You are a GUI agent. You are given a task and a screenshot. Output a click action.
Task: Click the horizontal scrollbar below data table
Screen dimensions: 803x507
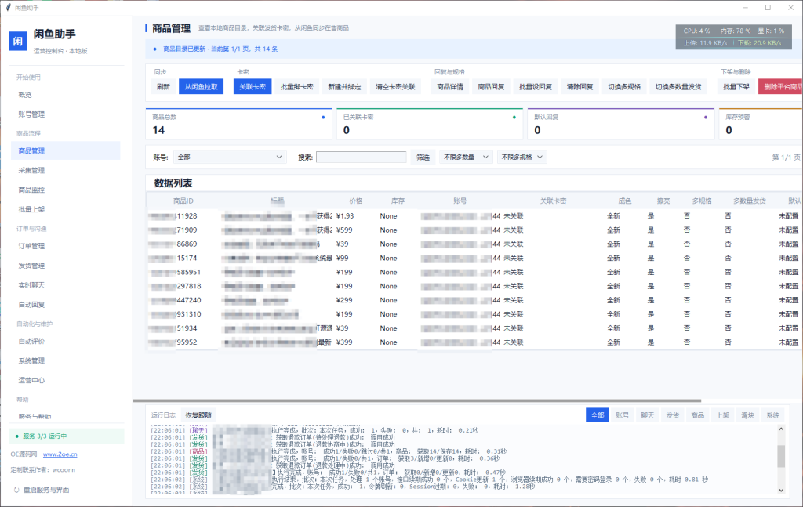tap(417, 400)
